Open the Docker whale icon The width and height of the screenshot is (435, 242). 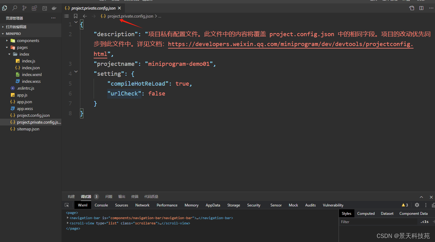pos(54,8)
